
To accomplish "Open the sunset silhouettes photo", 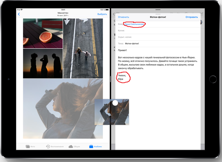I will 43,63.
